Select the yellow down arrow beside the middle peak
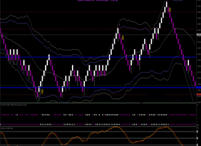The height and width of the screenshot is (146, 201). 123,38
